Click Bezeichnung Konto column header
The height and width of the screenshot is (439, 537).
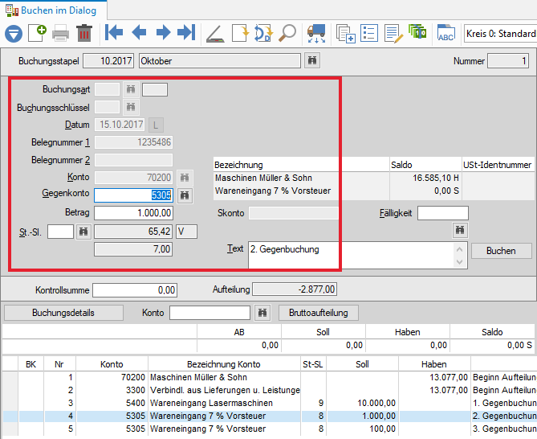(x=224, y=364)
